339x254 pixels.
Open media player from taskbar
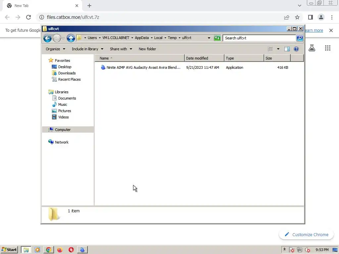37,250
